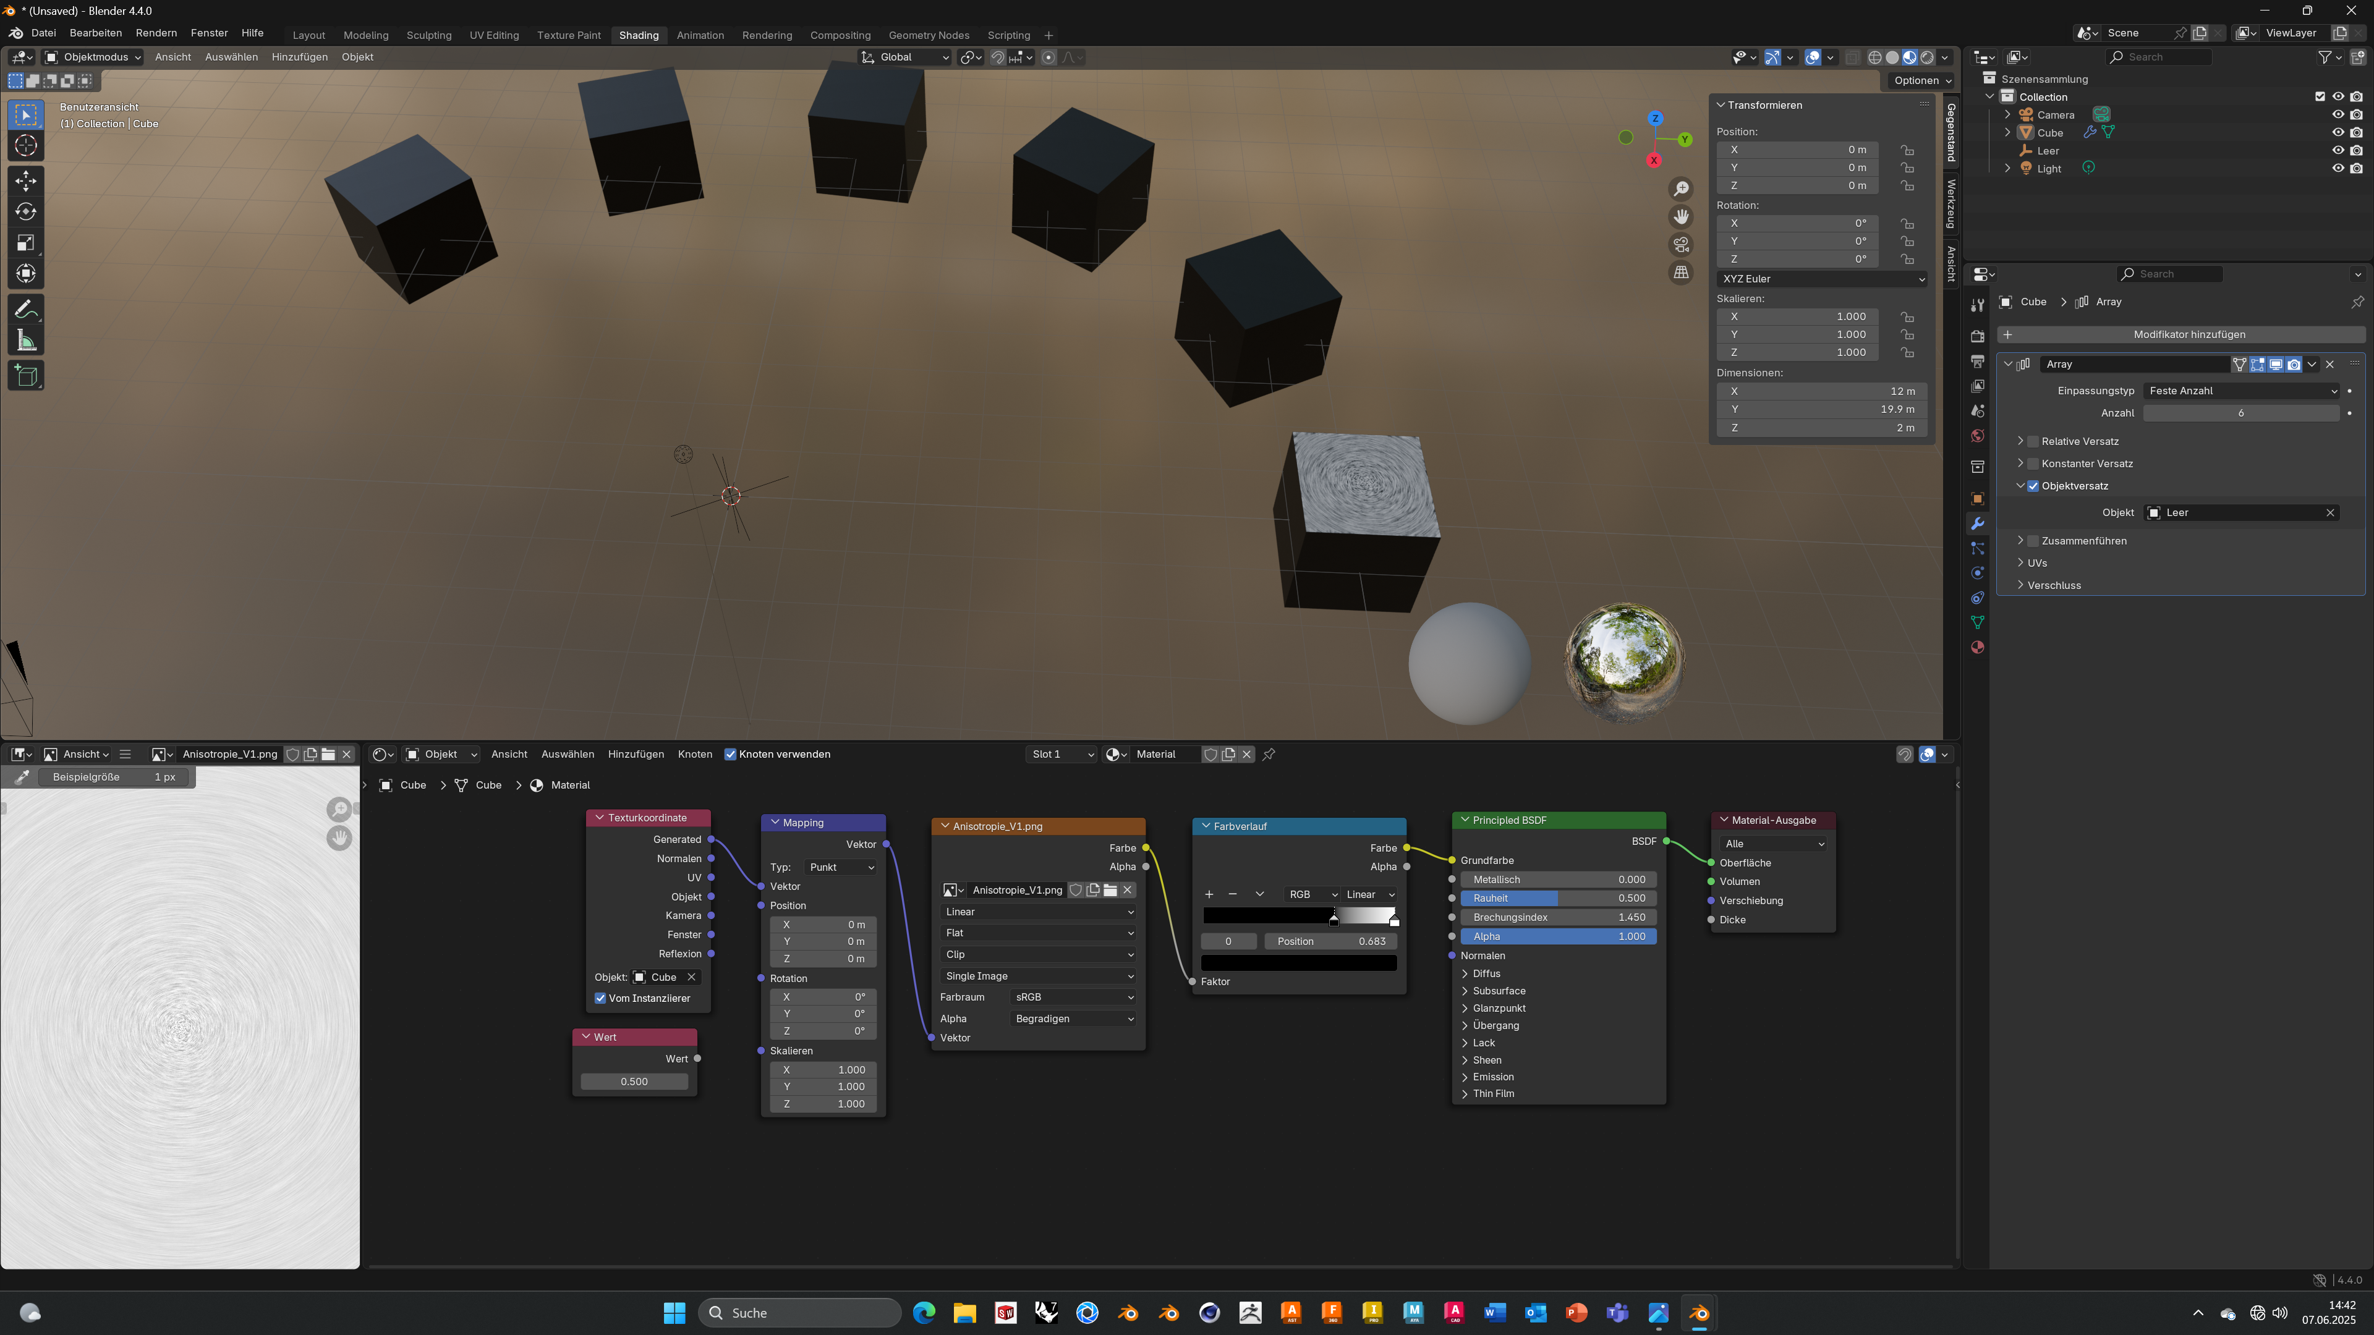The height and width of the screenshot is (1335, 2374).
Task: Select the Rotate tool icon
Action: pyautogui.click(x=26, y=212)
